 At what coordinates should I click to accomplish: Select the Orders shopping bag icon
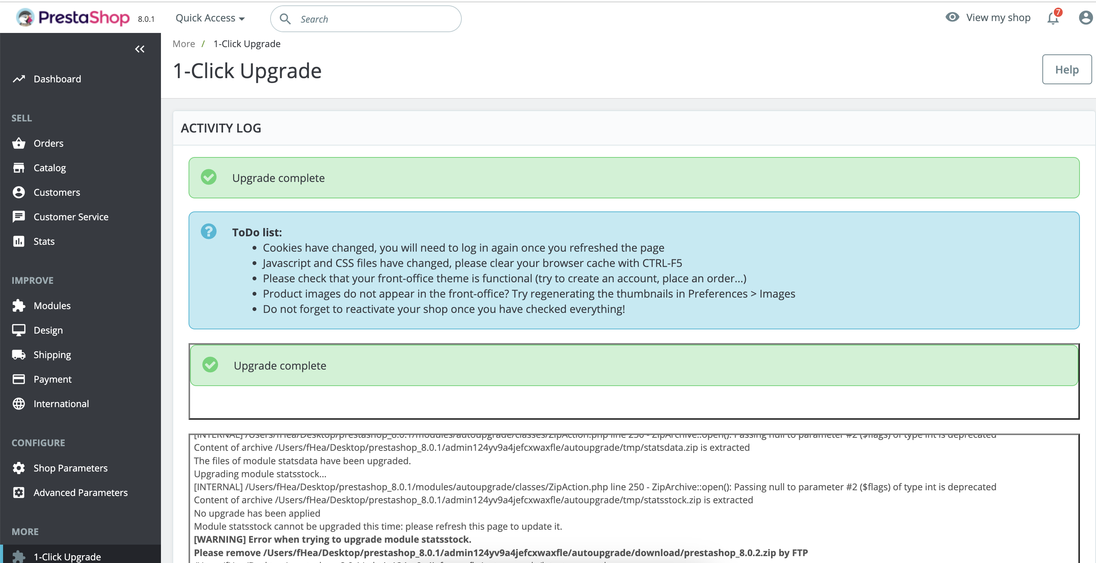pos(19,143)
